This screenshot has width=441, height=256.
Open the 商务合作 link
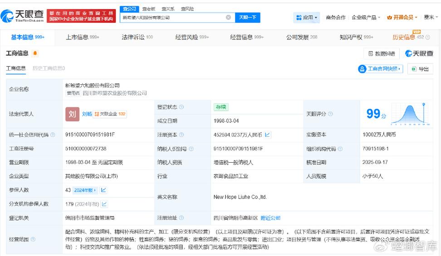point(336,17)
